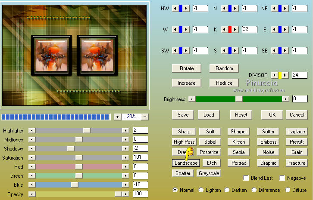Increase the DIVISOR value with right arrow

click(x=285, y=75)
